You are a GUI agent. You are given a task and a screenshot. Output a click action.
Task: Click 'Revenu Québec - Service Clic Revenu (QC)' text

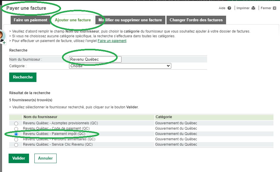coord(58,144)
